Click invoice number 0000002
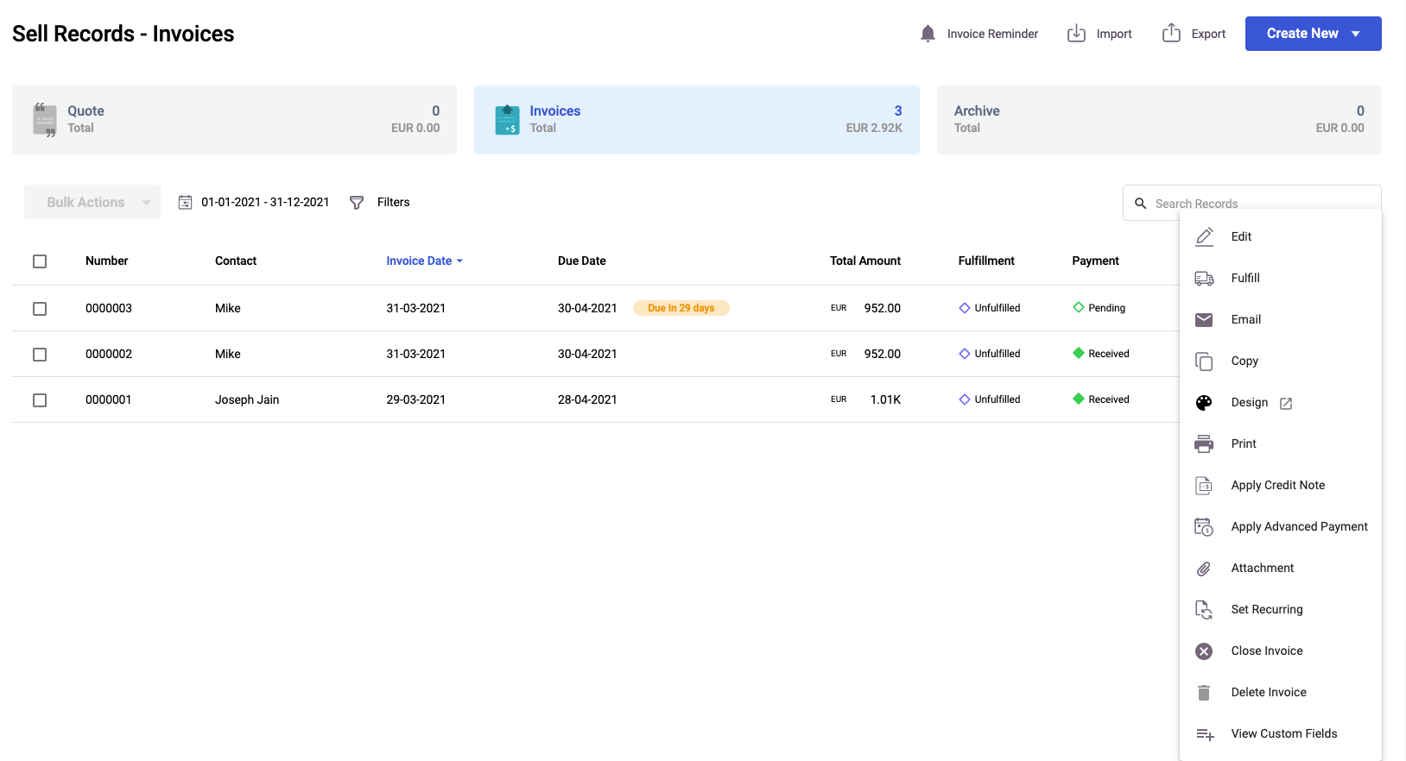Viewport: 1406px width, 761px height. [x=109, y=354]
